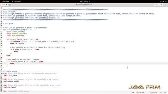Click the '# Add newline at the end if needed' comment

click(x=23, y=59)
